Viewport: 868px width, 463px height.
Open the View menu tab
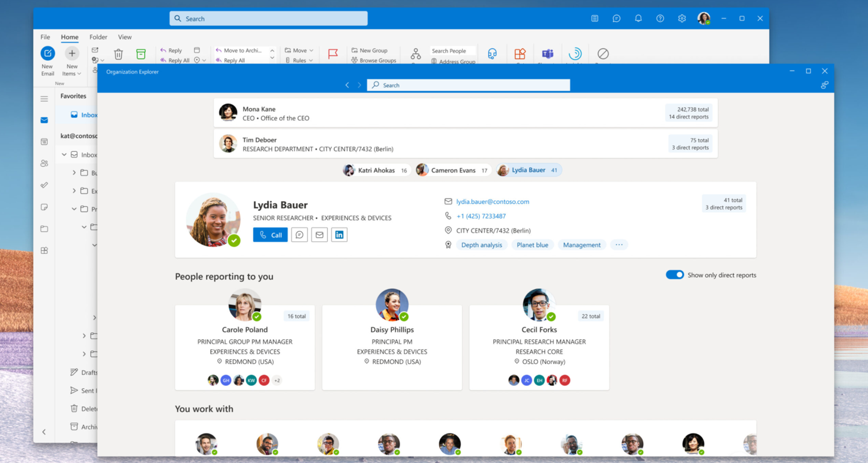point(125,37)
